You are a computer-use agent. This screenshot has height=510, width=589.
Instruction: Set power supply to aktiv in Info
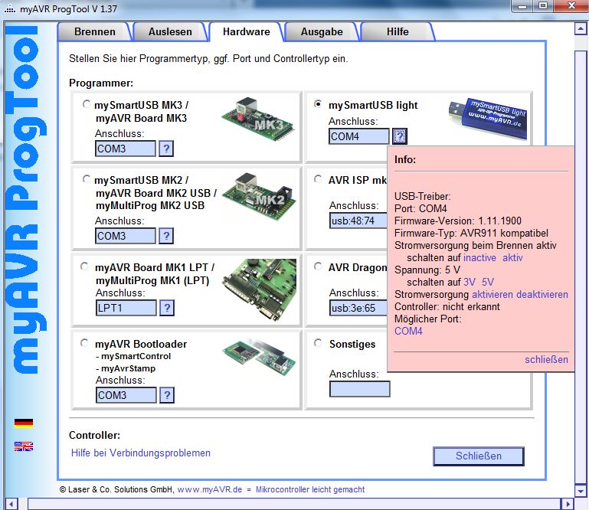point(512,257)
